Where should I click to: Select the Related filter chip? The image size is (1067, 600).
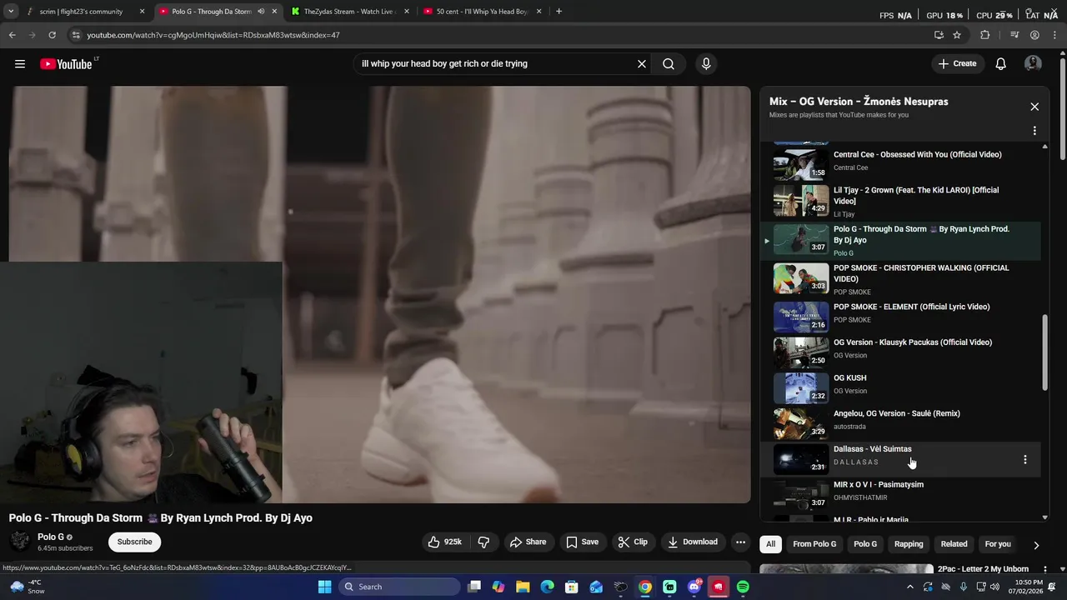coord(954,544)
